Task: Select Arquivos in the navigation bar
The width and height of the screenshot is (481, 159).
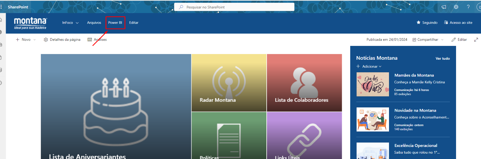Action: [x=94, y=23]
